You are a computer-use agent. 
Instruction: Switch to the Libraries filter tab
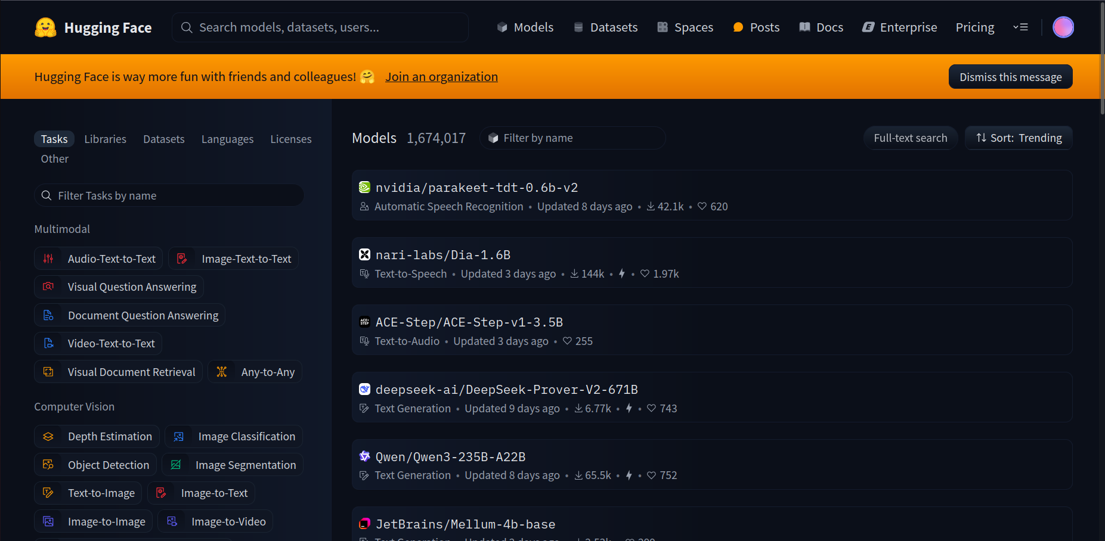[x=106, y=139]
